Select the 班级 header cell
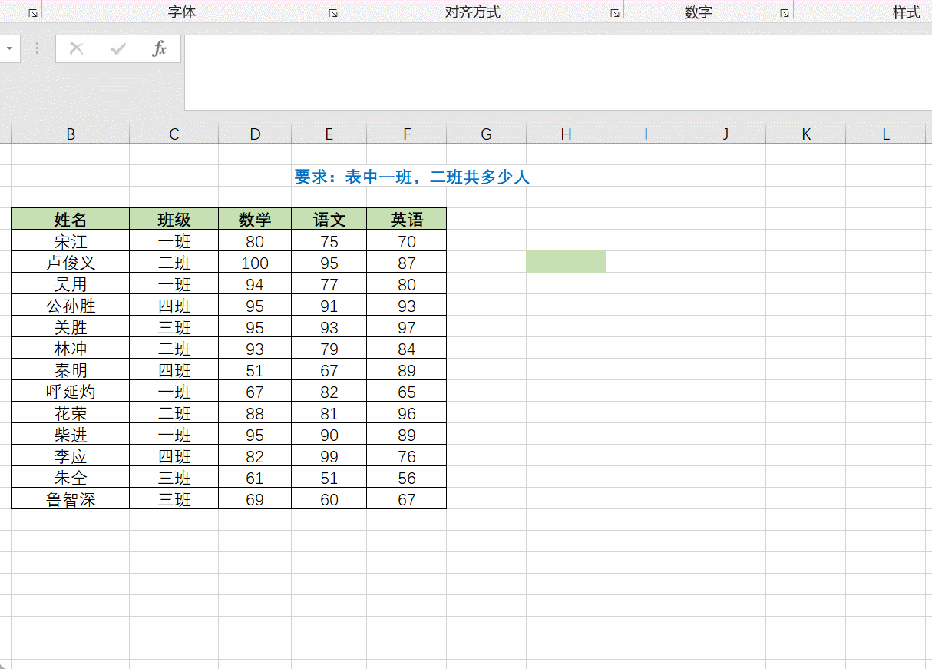 [174, 219]
